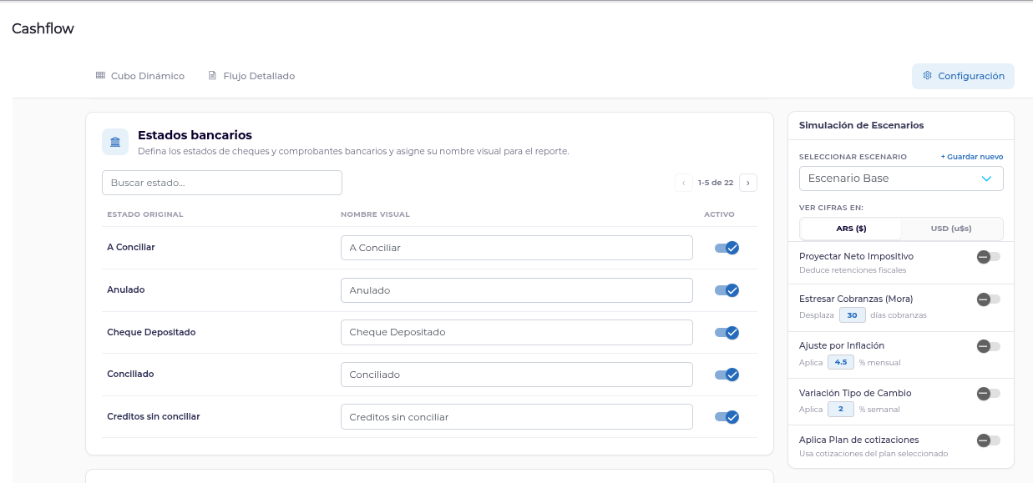Click the bank building icon beside Estados bancarios
Screen dimensions: 1033x483
click(115, 142)
